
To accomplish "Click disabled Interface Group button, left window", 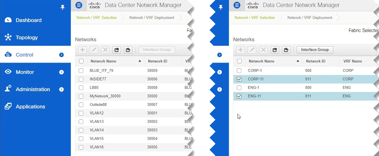I will [x=157, y=50].
